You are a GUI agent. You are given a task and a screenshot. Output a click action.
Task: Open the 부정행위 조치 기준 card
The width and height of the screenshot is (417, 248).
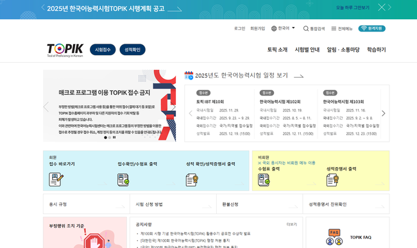(85, 233)
